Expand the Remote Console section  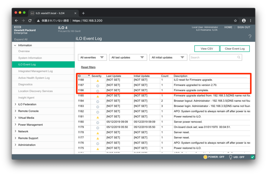pos(15,111)
